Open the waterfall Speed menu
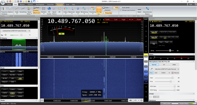The image size is (197, 105). tap(78, 11)
